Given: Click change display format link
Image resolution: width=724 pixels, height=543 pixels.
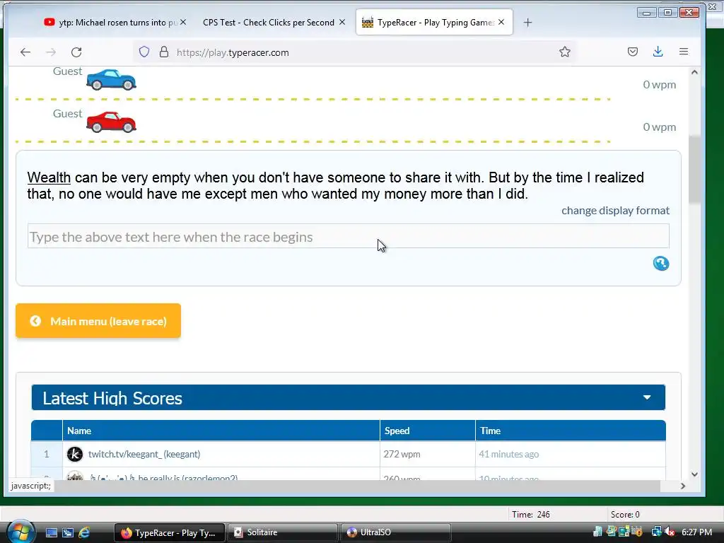Looking at the screenshot, I should tap(615, 211).
